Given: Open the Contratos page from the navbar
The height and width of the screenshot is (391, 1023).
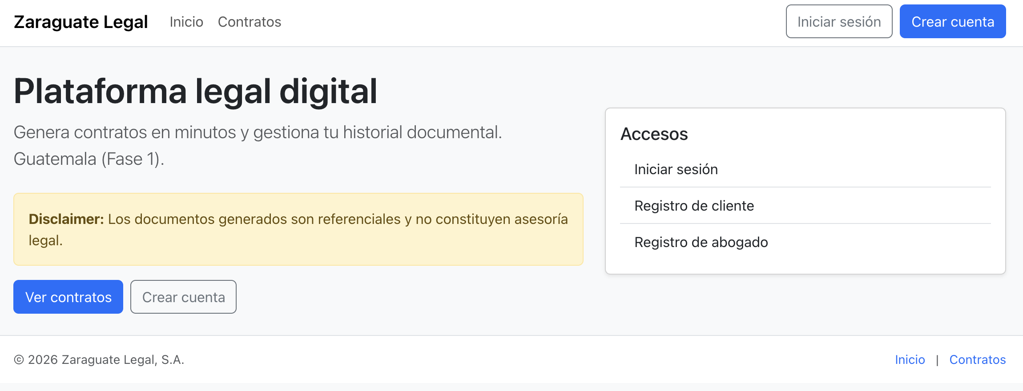Looking at the screenshot, I should point(250,22).
